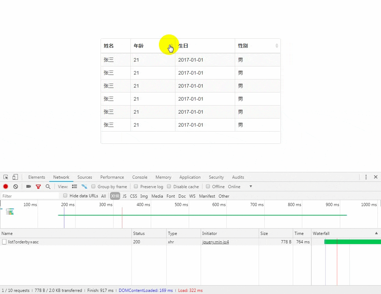Filter requests by Font
Image resolution: width=381 pixels, height=294 pixels.
coord(170,196)
